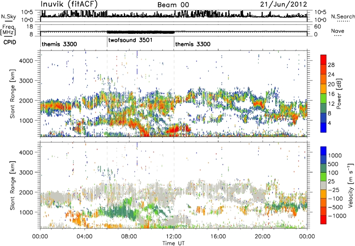The image size is (355, 246).
Task: Click the thick frequency band under twofsound segment
Action: point(141,32)
